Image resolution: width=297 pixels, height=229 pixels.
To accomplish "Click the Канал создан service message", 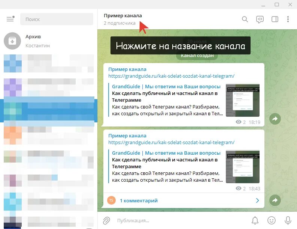I will coord(197,56).
